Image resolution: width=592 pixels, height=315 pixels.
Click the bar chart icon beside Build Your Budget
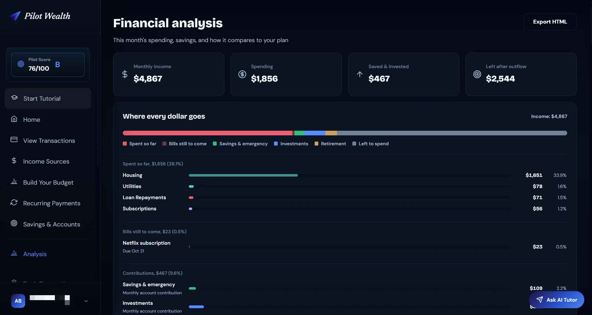(x=14, y=182)
